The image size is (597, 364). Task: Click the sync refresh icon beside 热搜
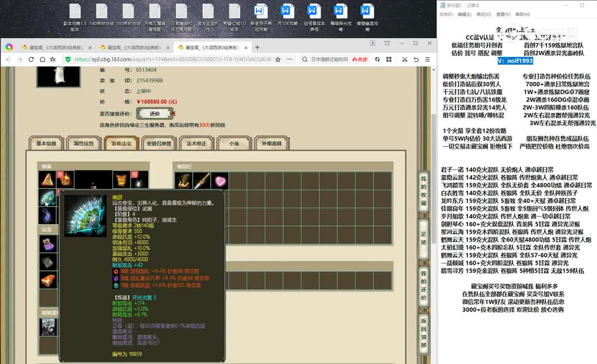coord(378,59)
